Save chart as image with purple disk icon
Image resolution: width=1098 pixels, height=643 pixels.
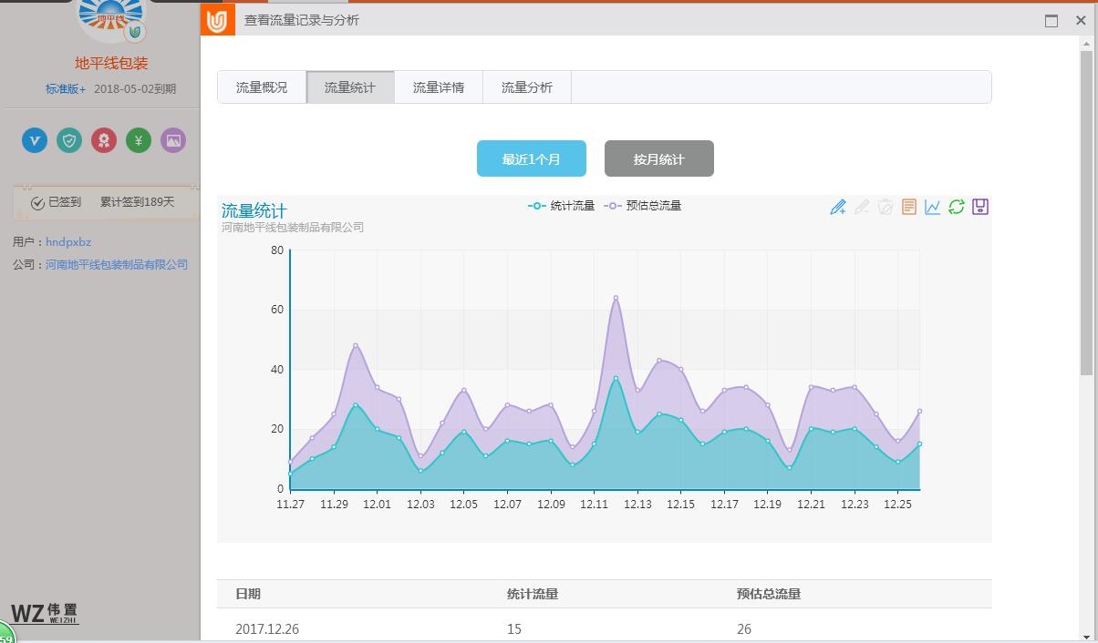(x=980, y=207)
